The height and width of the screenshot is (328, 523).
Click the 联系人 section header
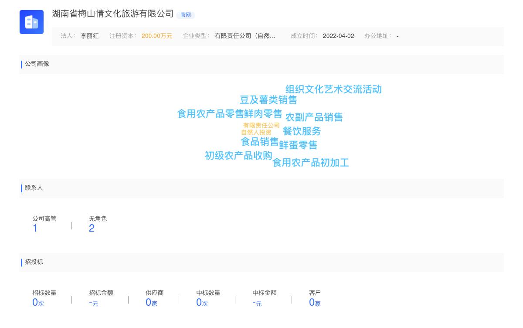34,188
